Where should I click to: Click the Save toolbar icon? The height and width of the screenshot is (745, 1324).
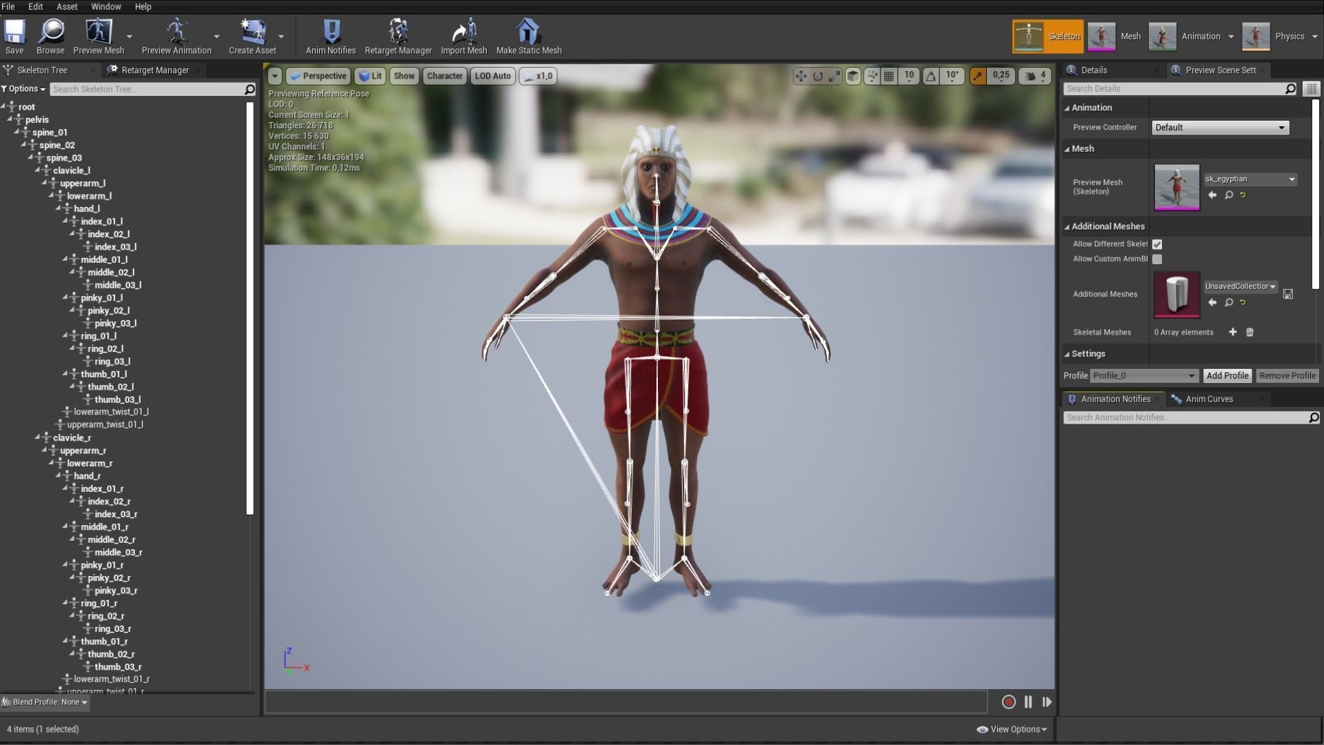tap(14, 37)
